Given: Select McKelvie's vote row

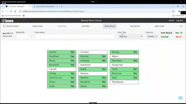Looking at the screenshot, I should [x=93, y=82].
